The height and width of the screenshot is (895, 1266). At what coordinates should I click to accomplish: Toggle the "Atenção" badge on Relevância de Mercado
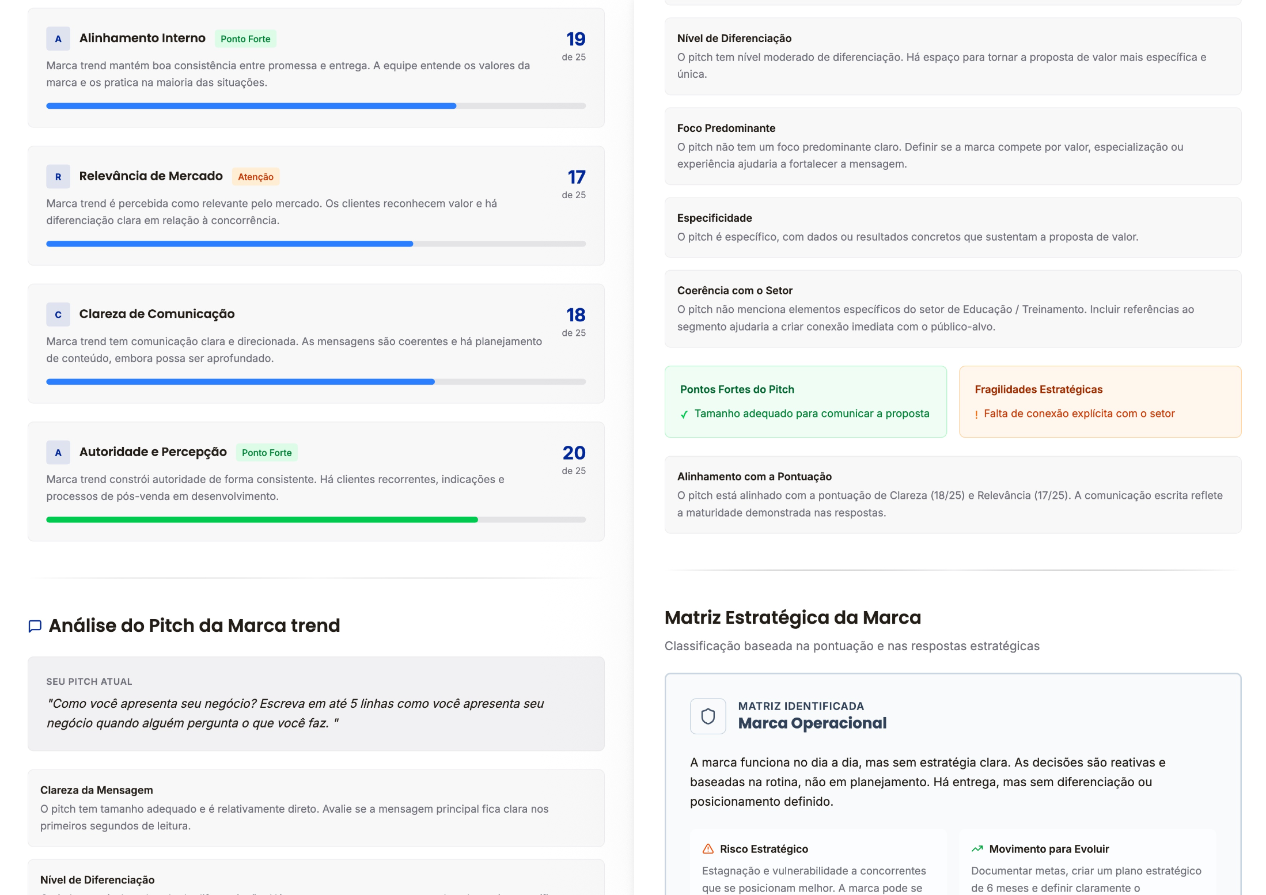point(256,176)
